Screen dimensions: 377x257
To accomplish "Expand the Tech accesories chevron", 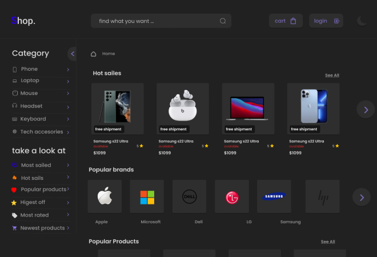I will [68, 132].
